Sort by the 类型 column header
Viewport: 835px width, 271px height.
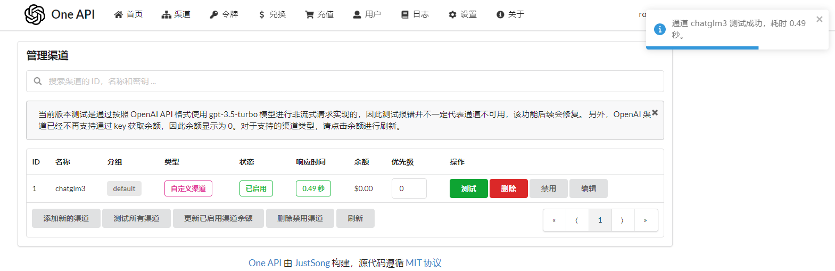pyautogui.click(x=172, y=162)
